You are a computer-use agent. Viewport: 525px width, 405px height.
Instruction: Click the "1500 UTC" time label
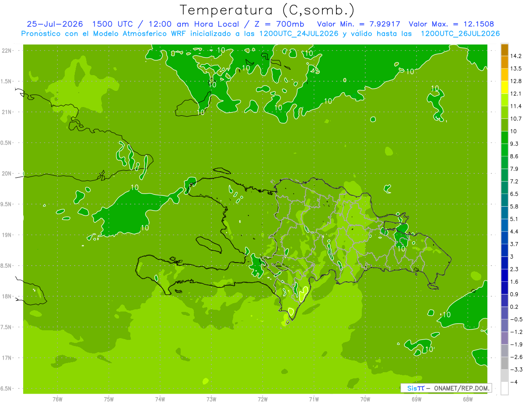click(x=112, y=24)
